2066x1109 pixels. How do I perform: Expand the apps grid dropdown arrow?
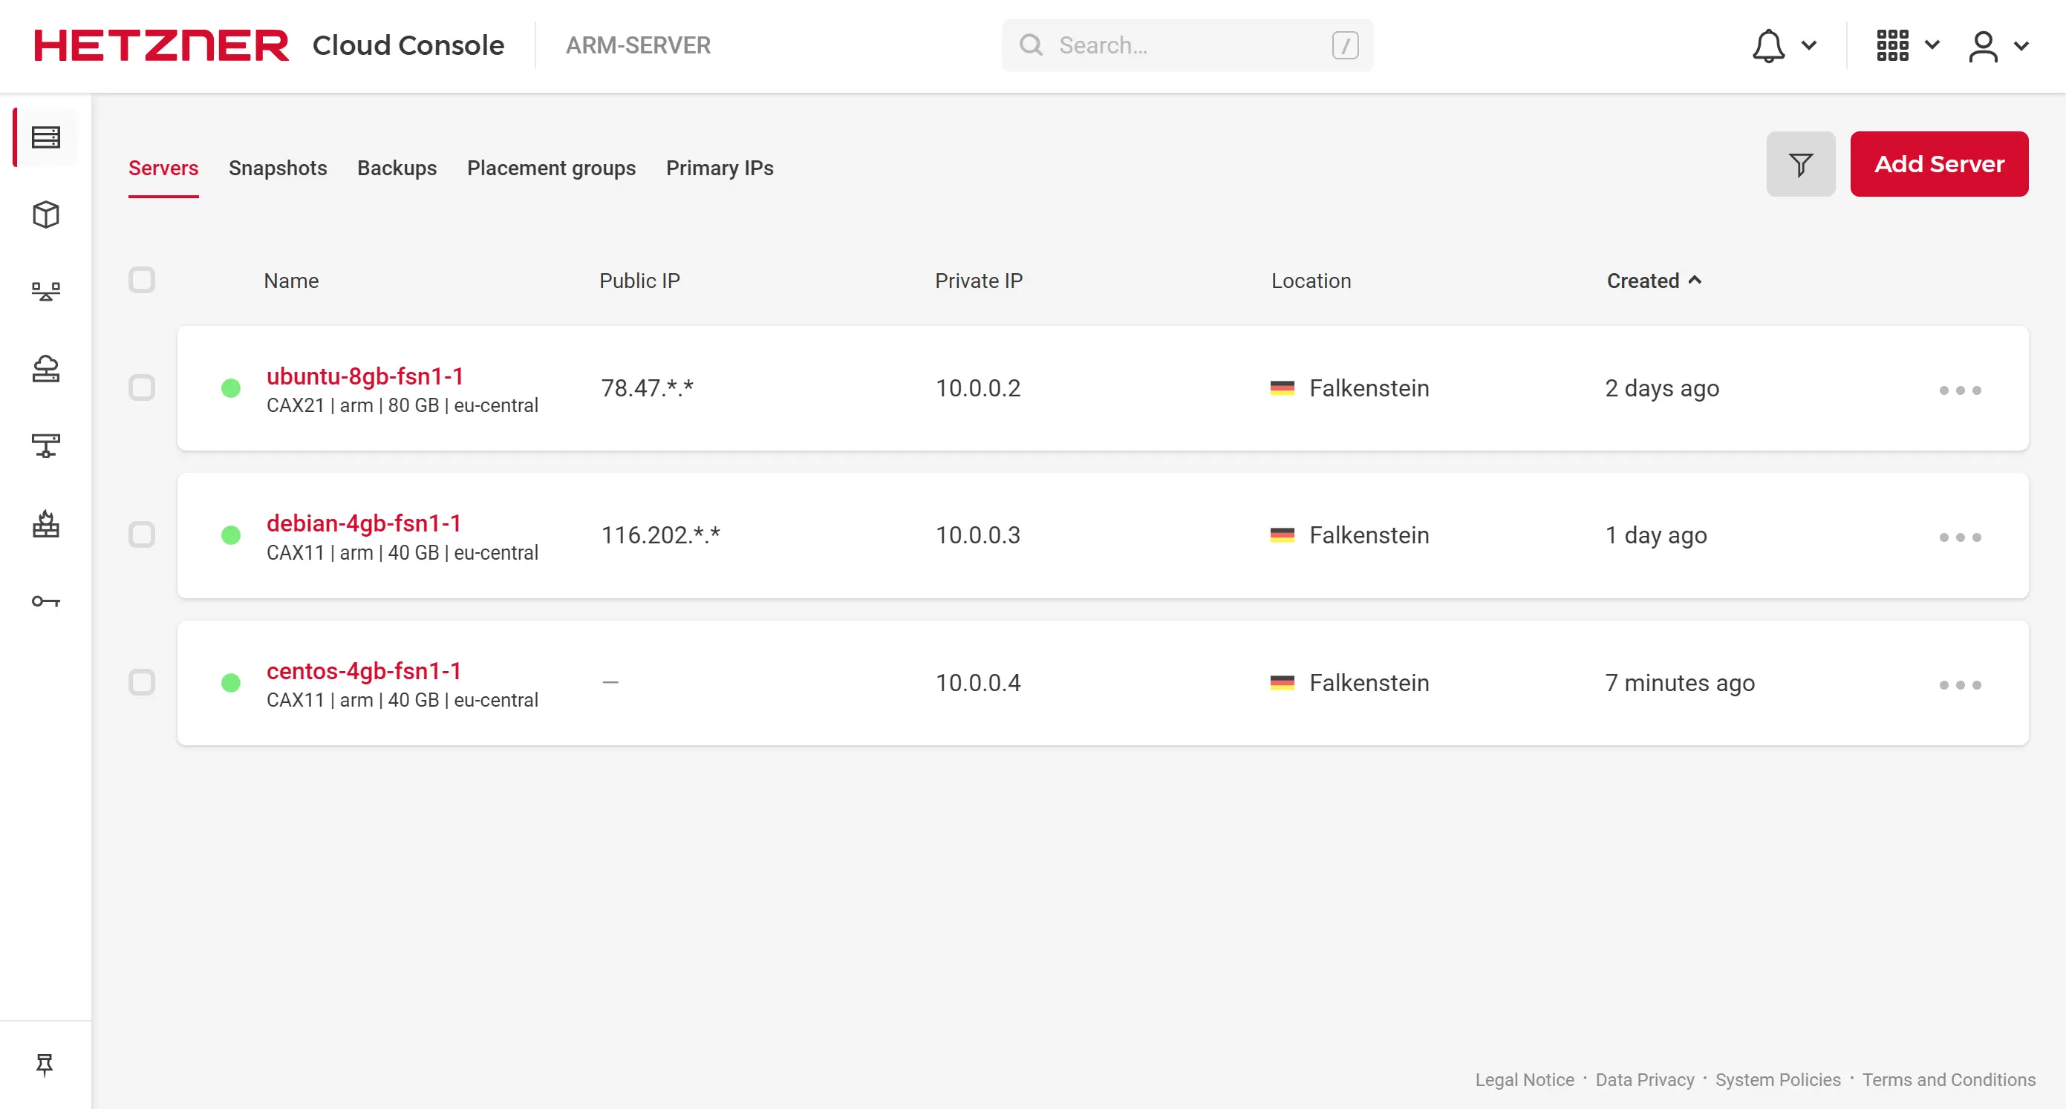1932,45
